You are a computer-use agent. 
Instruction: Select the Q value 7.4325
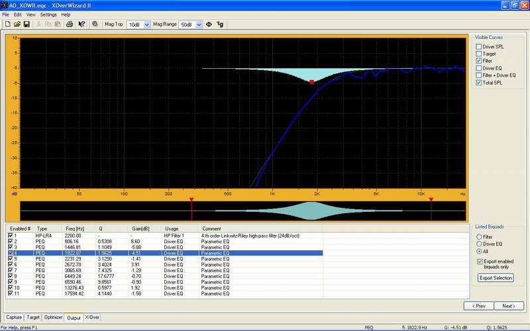pyautogui.click(x=105, y=270)
